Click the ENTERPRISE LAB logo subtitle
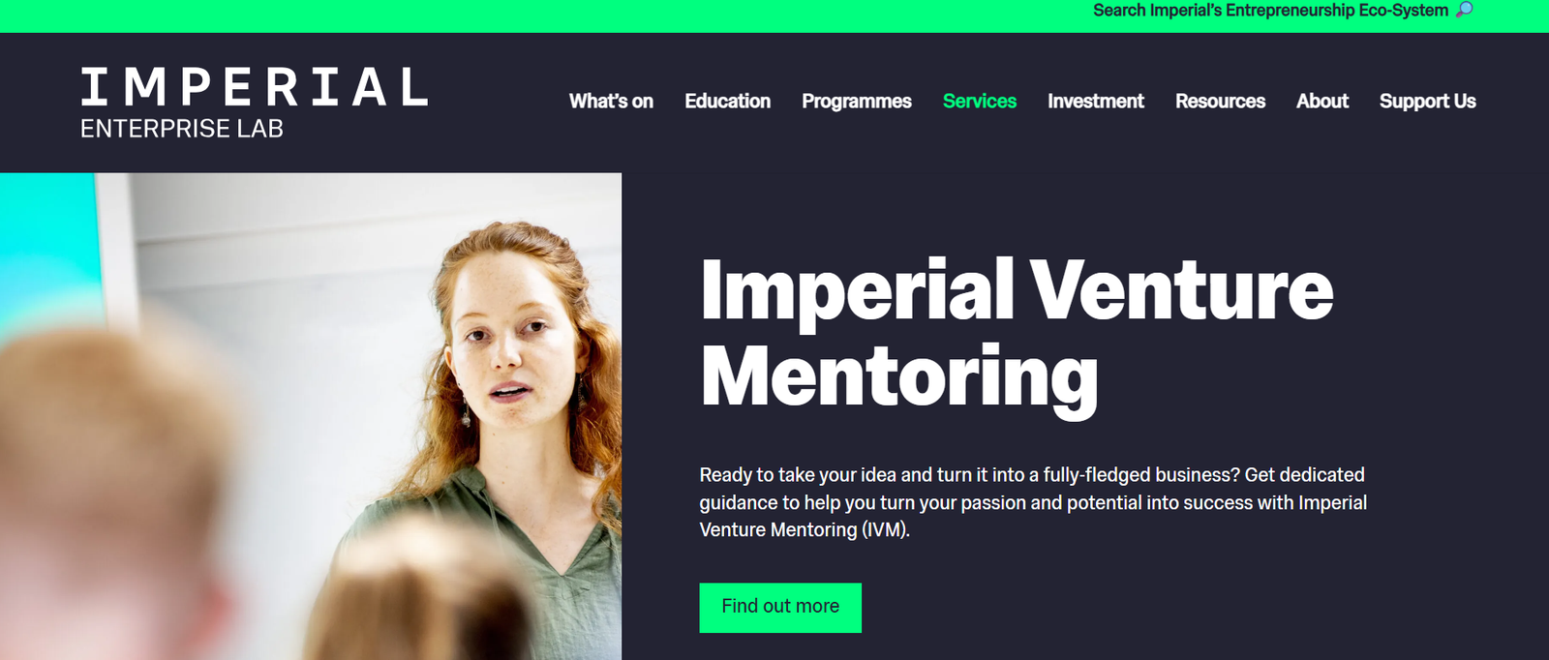The width and height of the screenshot is (1549, 660). (182, 129)
